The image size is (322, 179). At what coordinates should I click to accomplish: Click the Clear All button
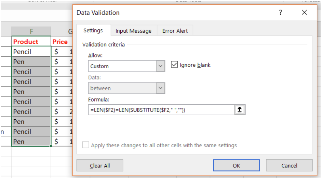(100, 166)
